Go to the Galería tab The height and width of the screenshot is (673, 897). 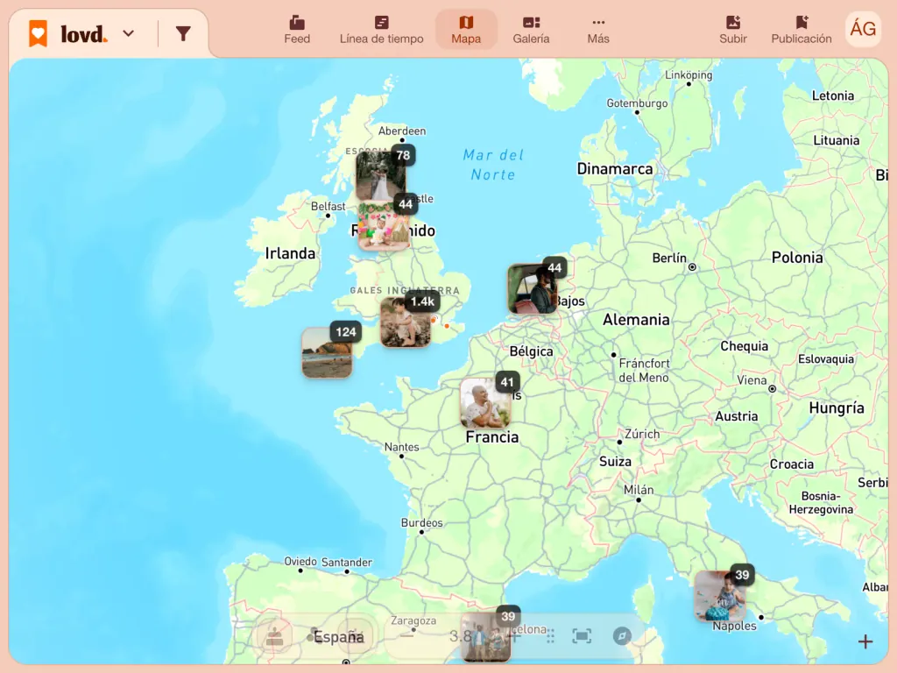531,30
